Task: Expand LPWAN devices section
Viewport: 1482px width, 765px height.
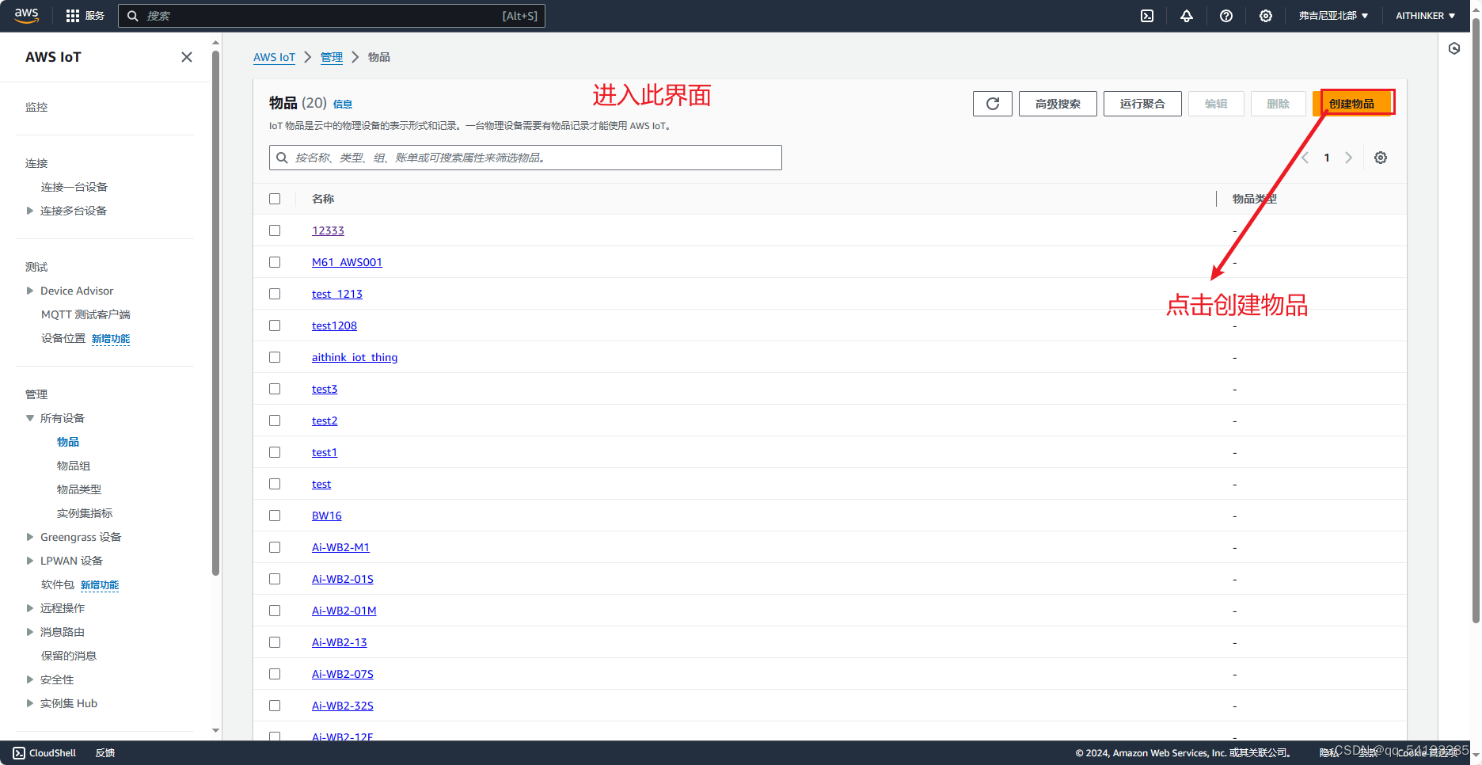Action: [30, 561]
